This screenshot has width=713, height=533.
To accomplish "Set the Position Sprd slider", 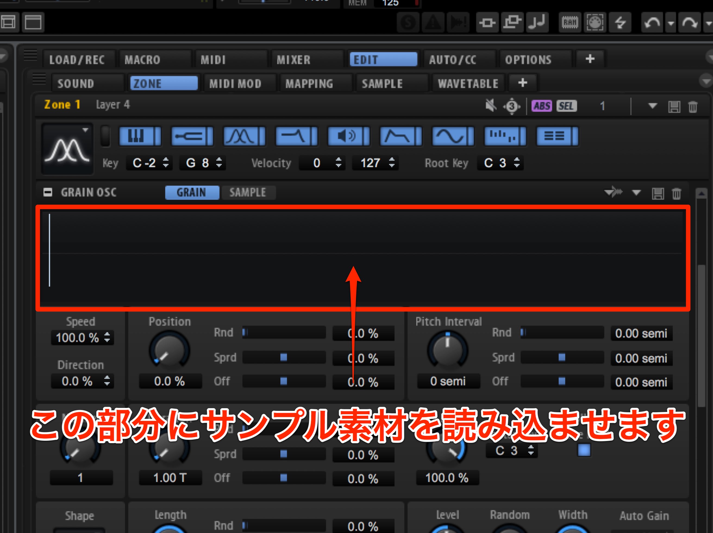I will [284, 357].
